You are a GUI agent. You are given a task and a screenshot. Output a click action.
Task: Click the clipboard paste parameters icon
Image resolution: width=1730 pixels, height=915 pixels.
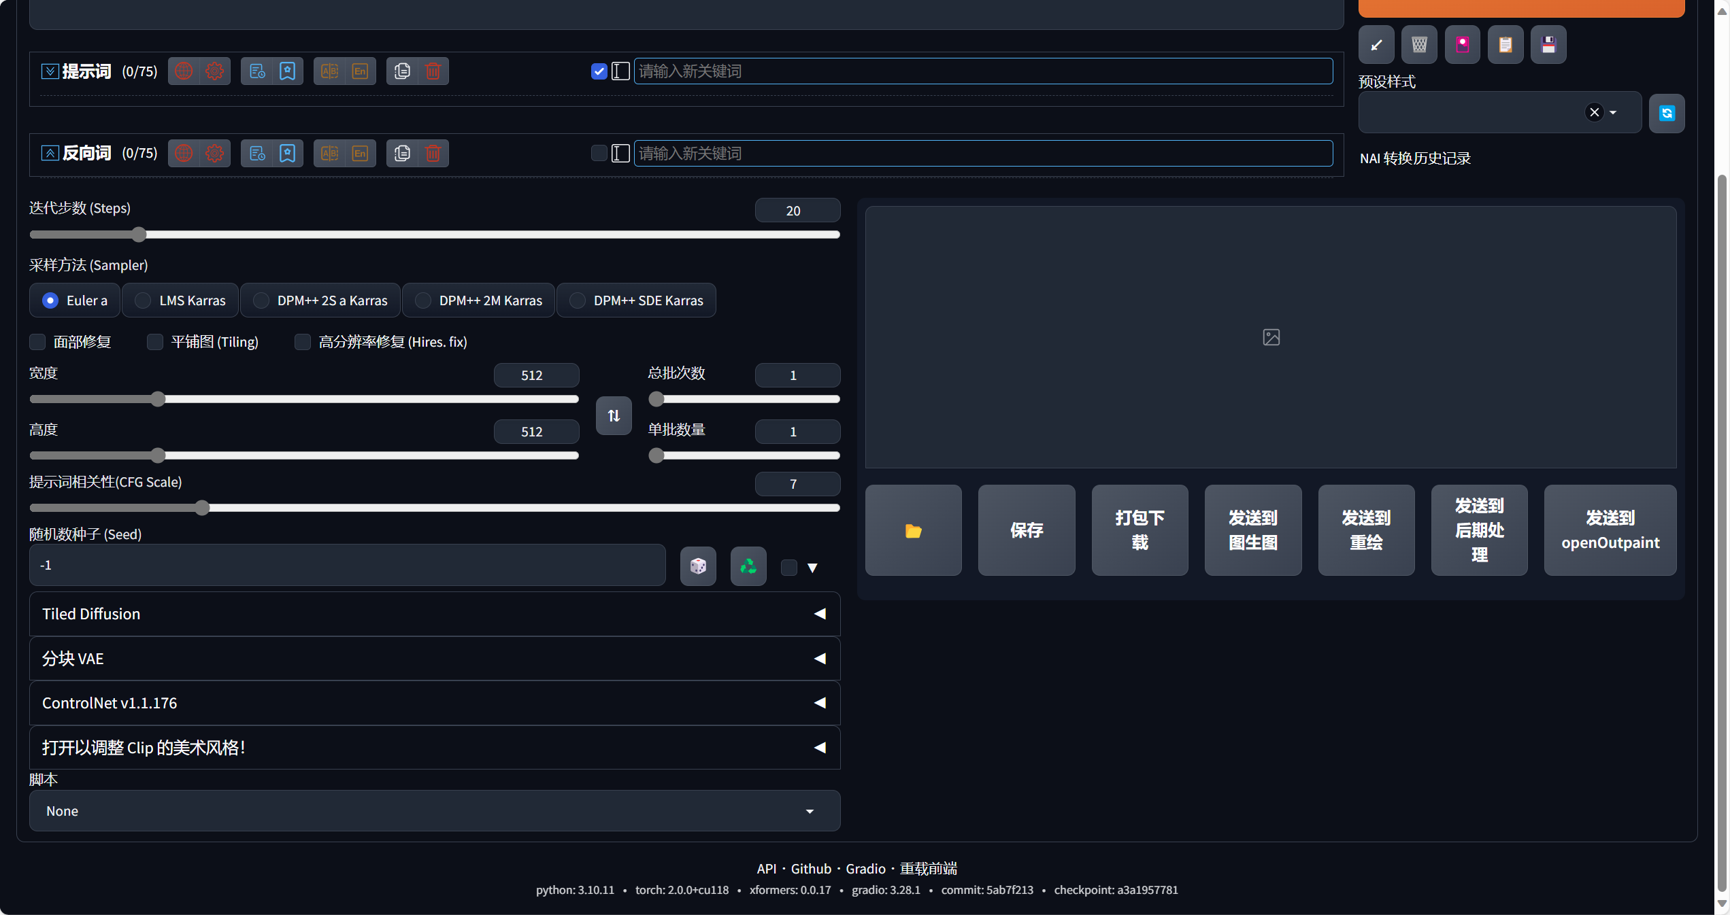pyautogui.click(x=1506, y=45)
